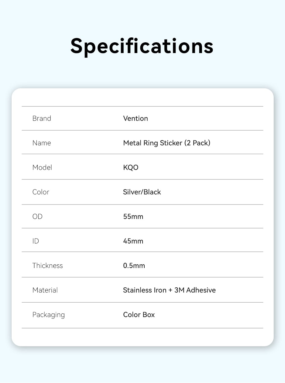The image size is (285, 383).
Task: Click the 45mm inner diameter value
Action: pos(133,241)
